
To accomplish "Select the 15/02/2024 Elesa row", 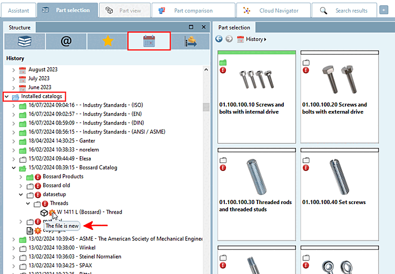I will point(60,158).
